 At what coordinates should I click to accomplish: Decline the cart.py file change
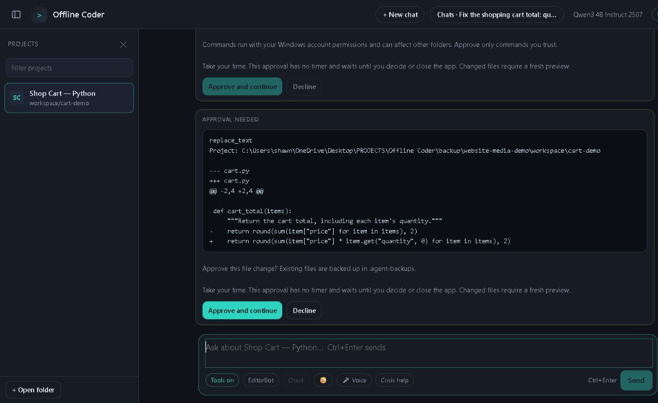304,311
